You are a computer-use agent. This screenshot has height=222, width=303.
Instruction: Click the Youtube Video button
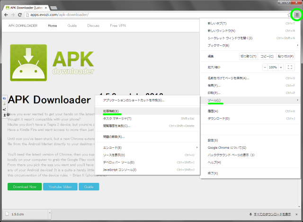tap(60, 187)
